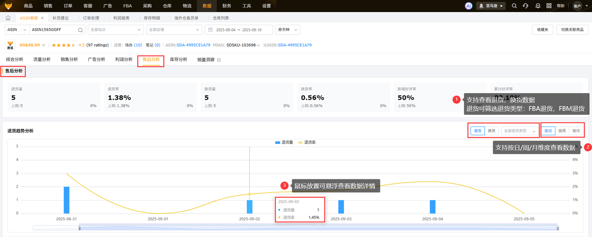Open the 财务 menu

[227, 6]
